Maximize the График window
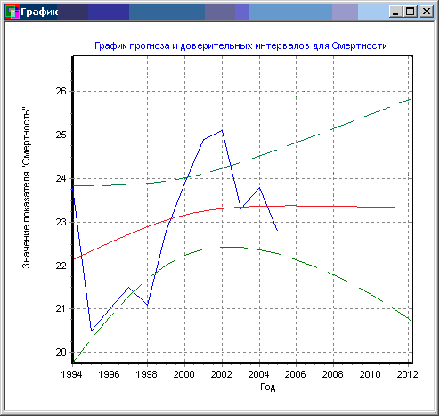 (x=411, y=12)
